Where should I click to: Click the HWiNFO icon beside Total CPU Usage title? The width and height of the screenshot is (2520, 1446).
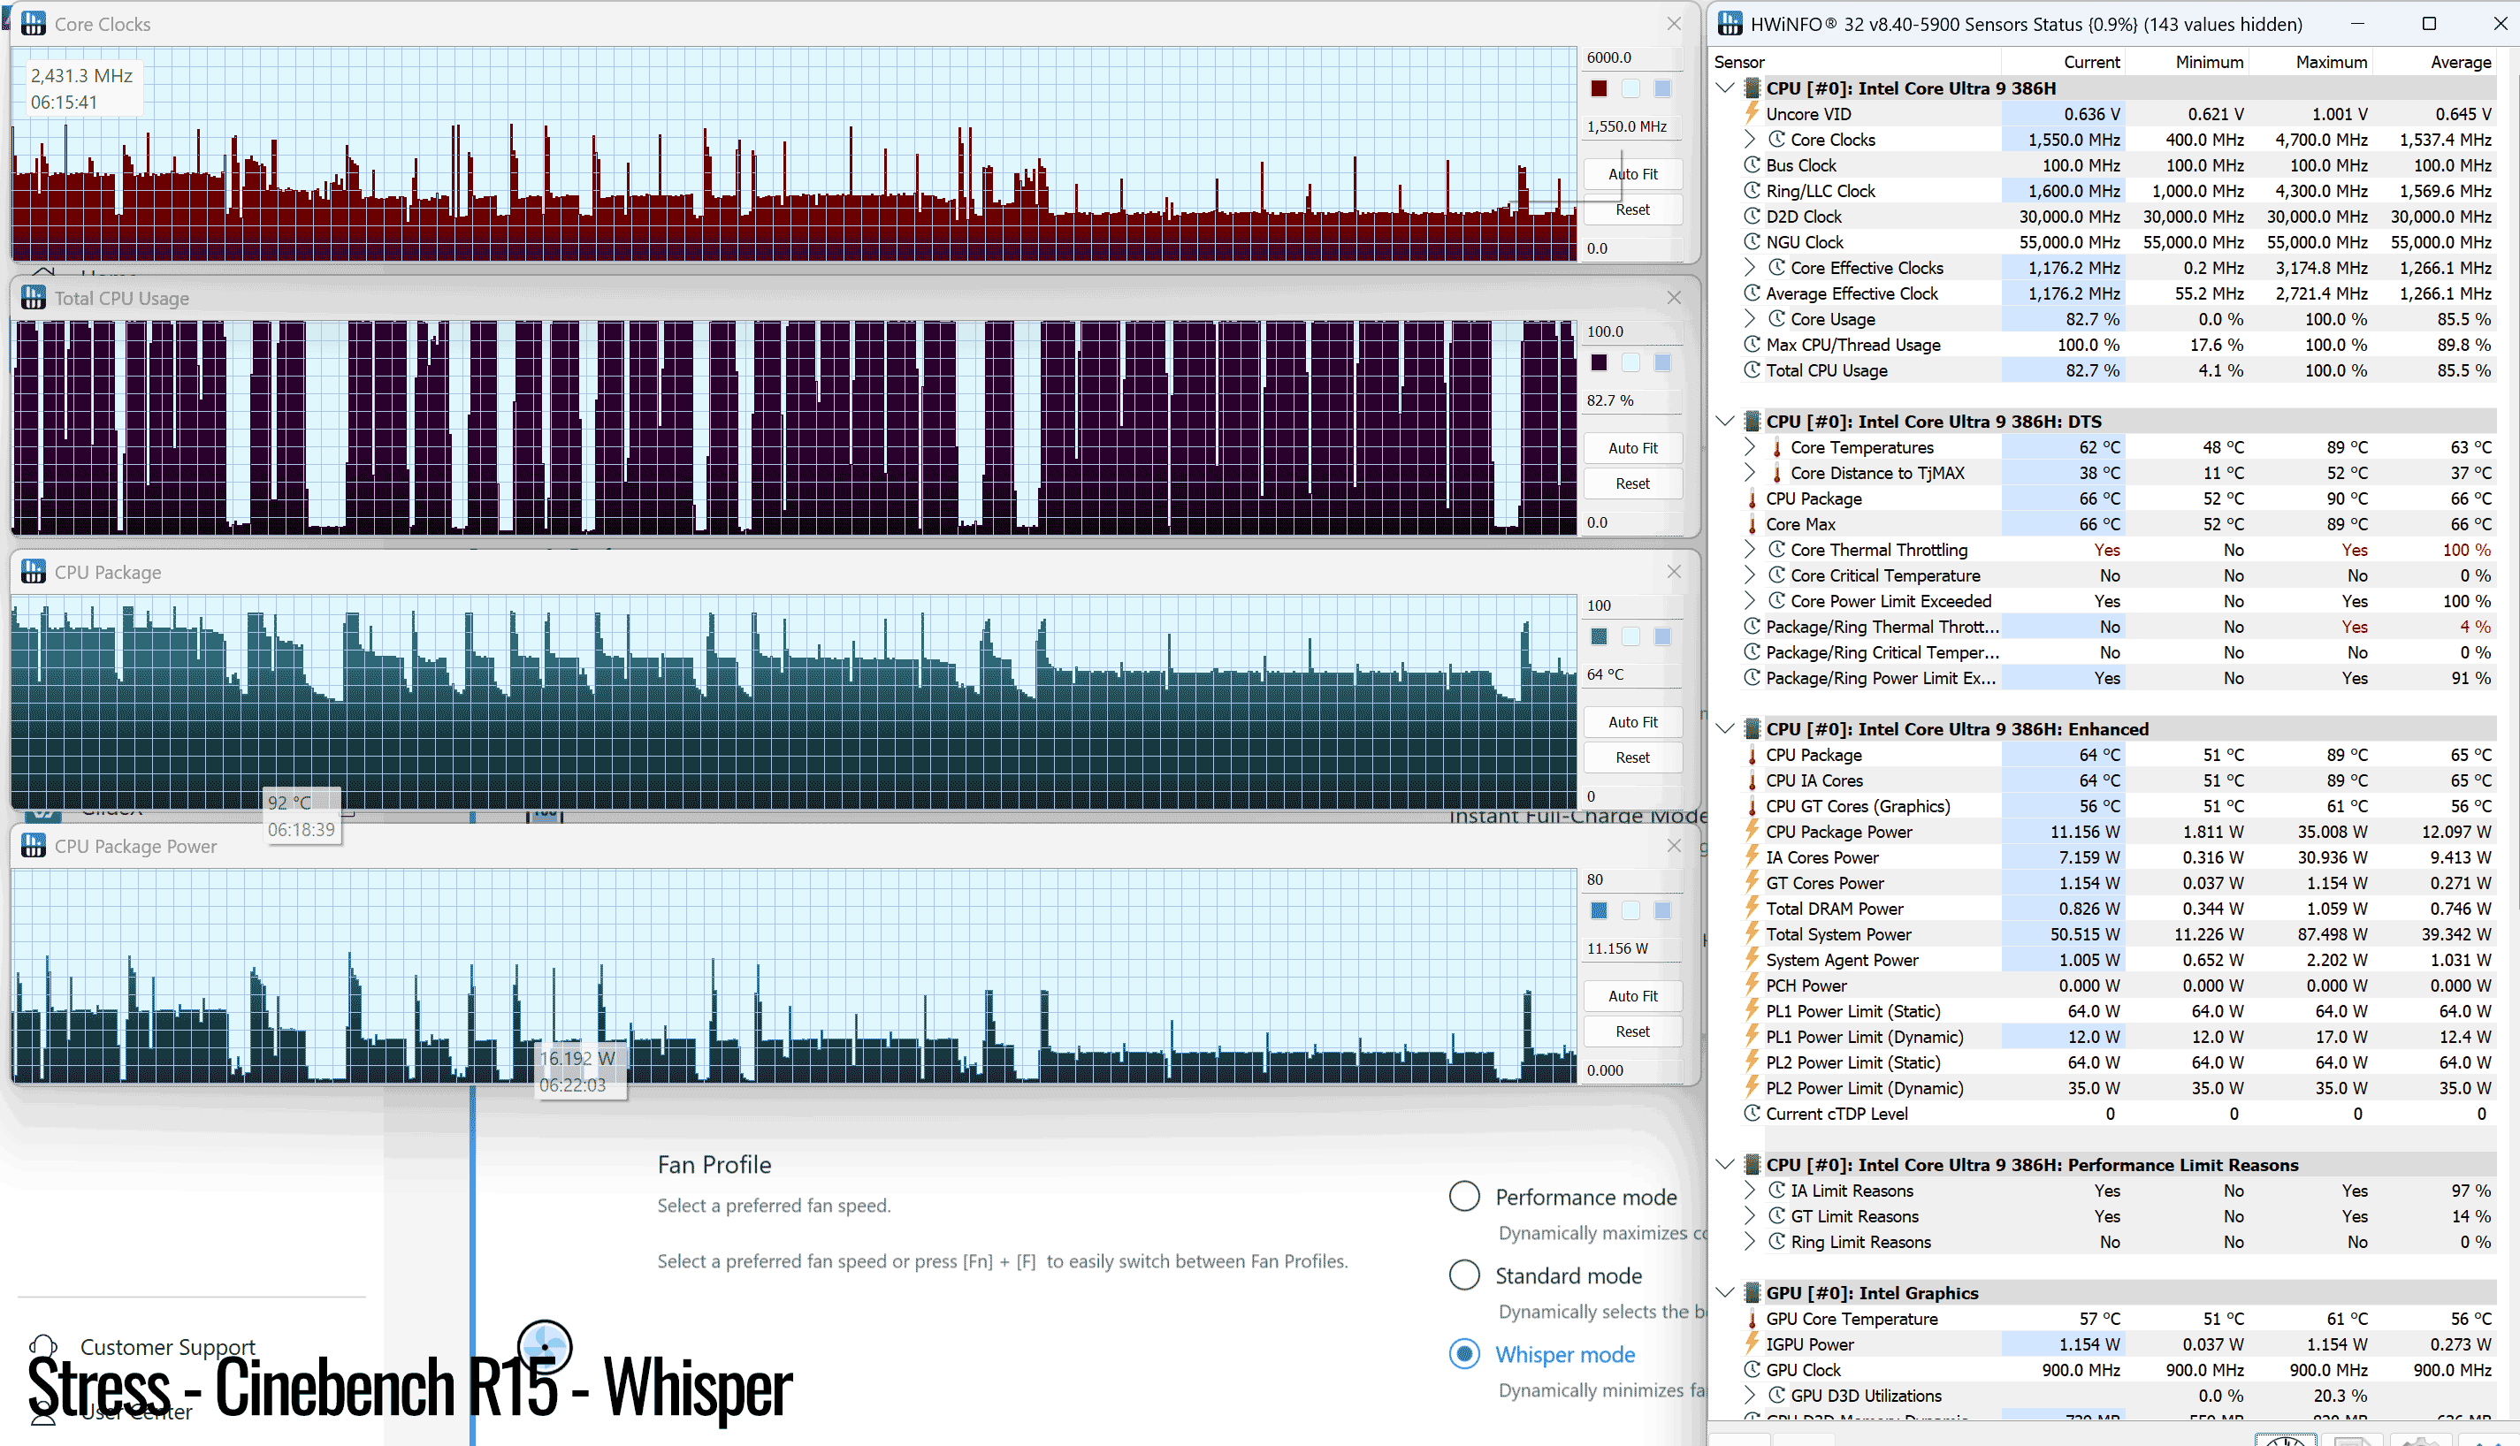point(33,298)
